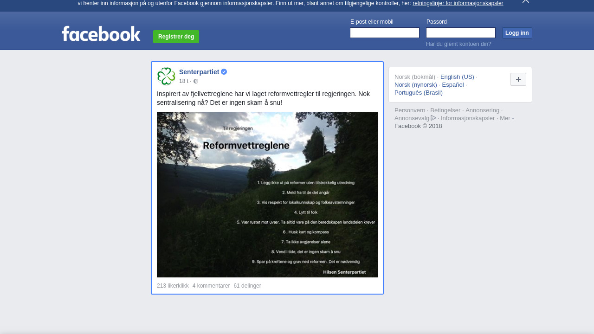Open the Senterpartiet page name link
This screenshot has height=334, width=594.
199,72
